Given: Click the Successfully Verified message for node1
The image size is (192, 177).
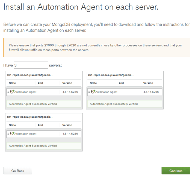Looking at the screenshot, I should [x=44, y=104].
